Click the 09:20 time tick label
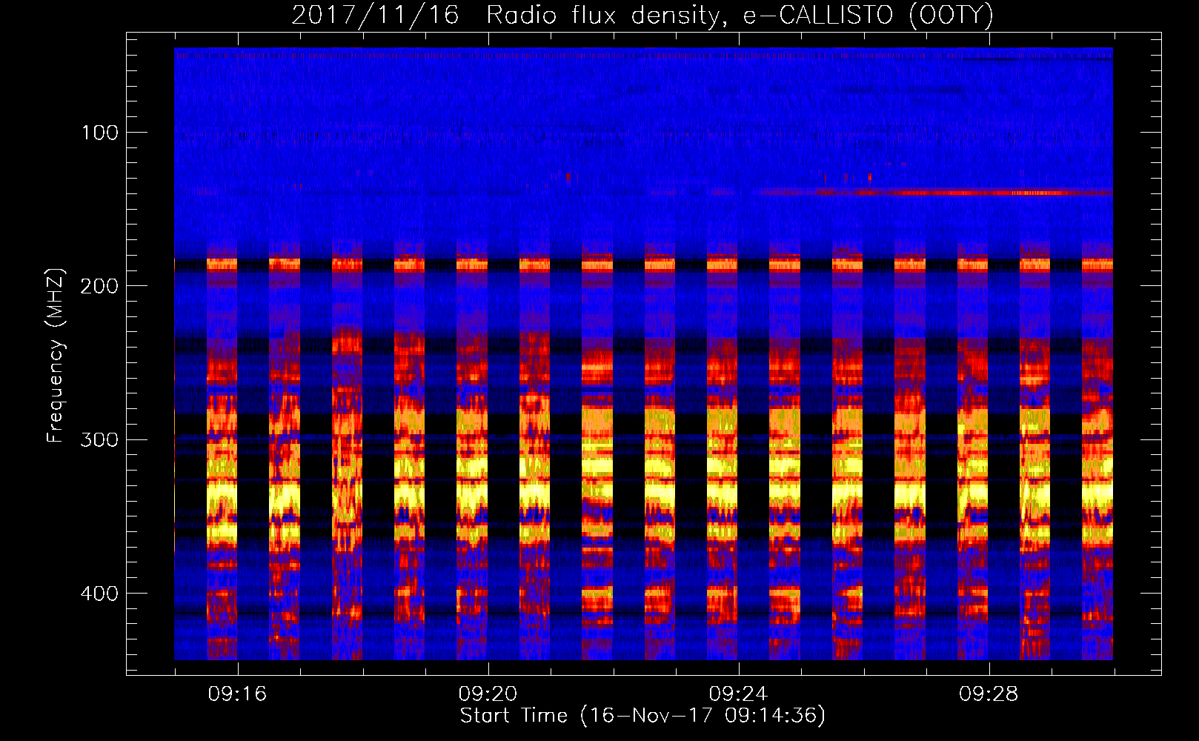Viewport: 1199px width, 741px height. [x=488, y=694]
